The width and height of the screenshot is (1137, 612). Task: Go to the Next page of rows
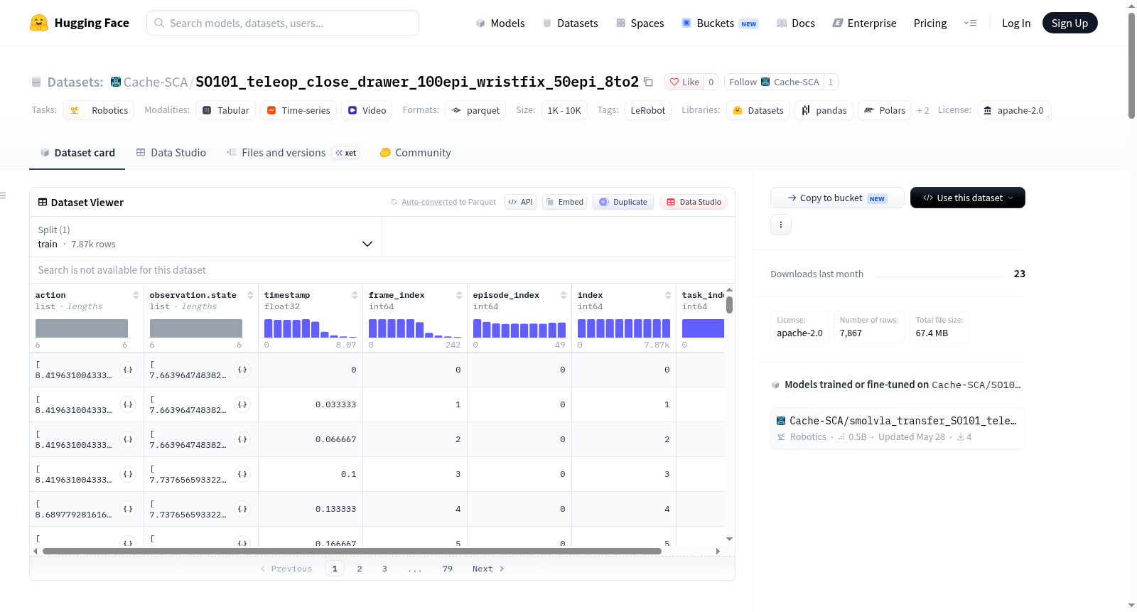click(x=488, y=569)
